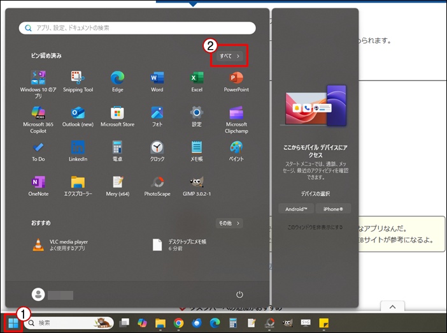The height and width of the screenshot is (333, 447).
Task: Launch Mery (x64) editor
Action: pyautogui.click(x=117, y=186)
